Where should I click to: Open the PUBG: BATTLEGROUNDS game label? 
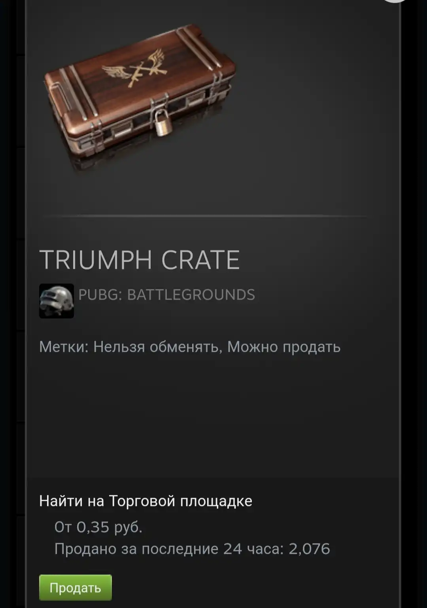166,295
